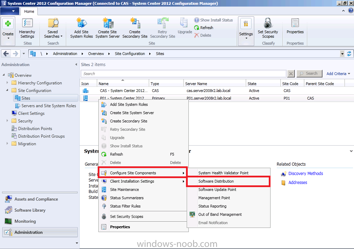Open the Help icon

(351, 11)
